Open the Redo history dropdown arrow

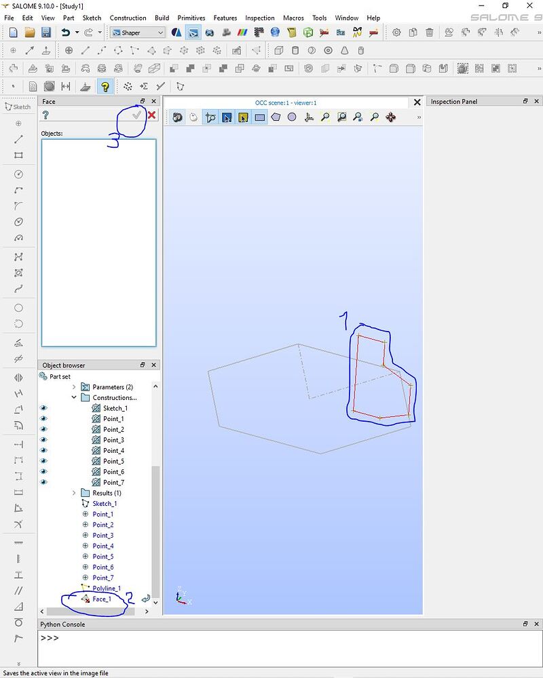pyautogui.click(x=100, y=33)
